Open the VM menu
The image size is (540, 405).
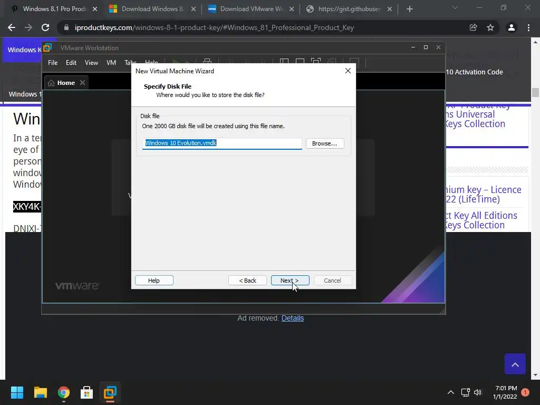click(x=111, y=63)
